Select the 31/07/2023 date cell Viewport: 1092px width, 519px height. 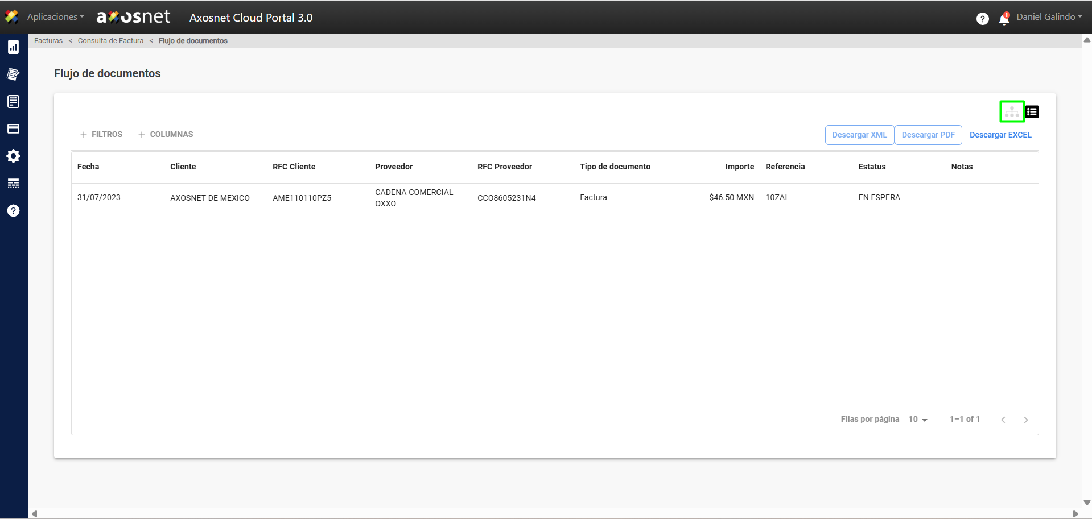tap(99, 197)
